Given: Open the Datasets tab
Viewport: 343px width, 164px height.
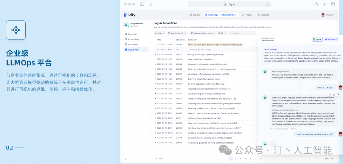Looking at the screenshot, I should click(263, 15).
